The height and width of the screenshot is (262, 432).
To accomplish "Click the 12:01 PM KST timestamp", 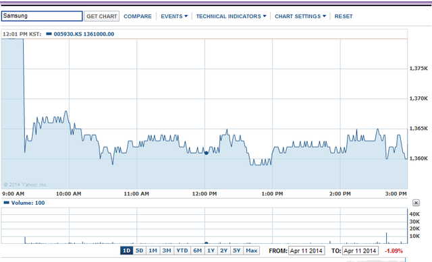I will click(22, 34).
